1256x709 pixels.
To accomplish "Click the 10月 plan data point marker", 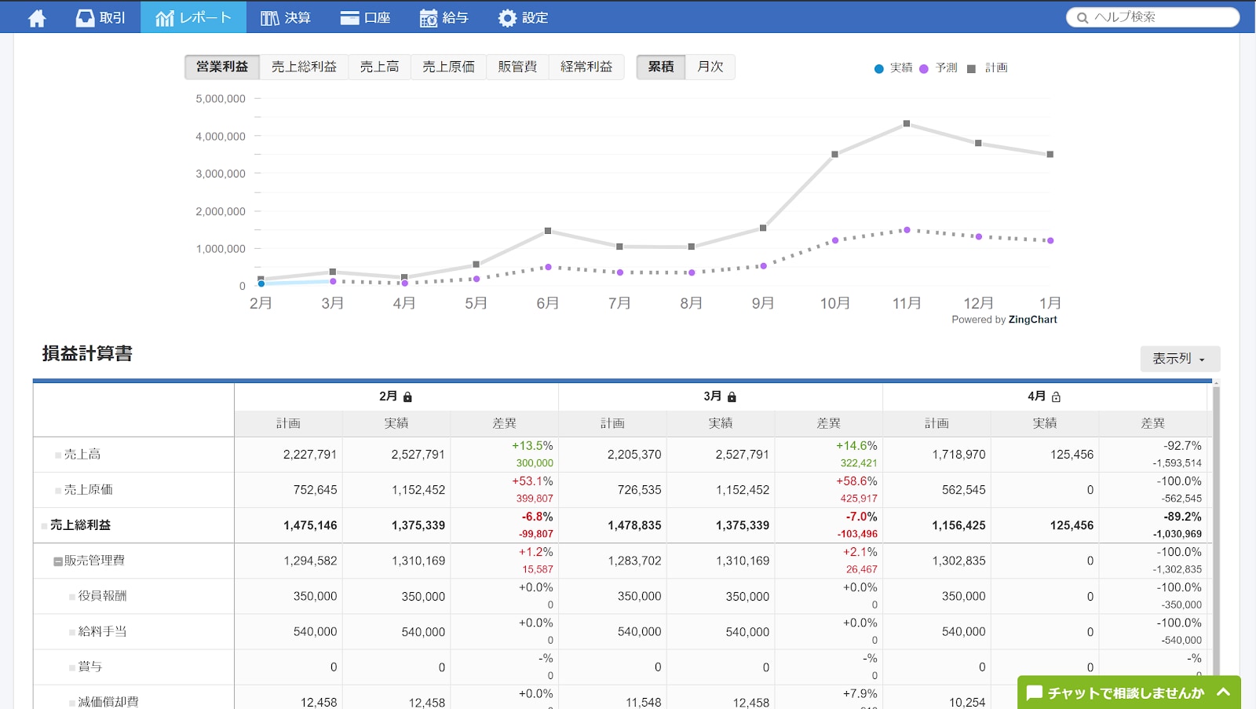I will [834, 154].
